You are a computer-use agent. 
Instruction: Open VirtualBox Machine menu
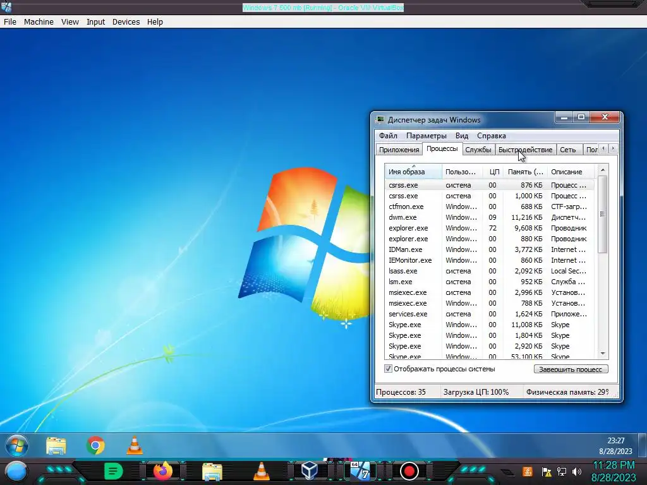click(x=39, y=22)
